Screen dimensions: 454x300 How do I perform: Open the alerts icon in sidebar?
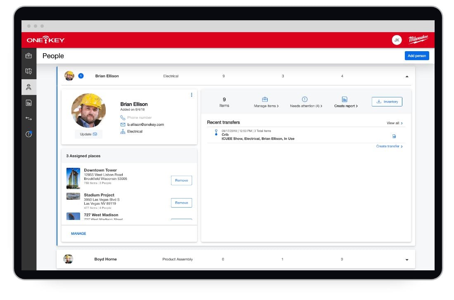click(29, 134)
